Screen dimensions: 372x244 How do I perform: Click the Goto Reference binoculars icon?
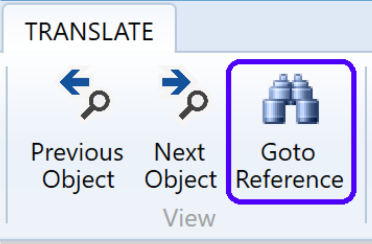tap(291, 99)
